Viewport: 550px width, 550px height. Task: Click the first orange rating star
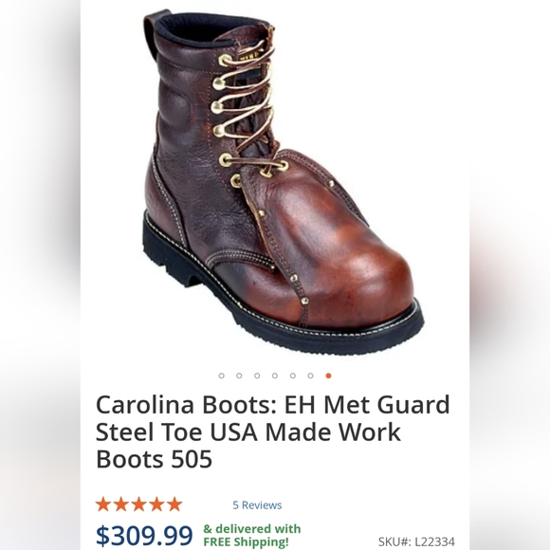pos(103,504)
